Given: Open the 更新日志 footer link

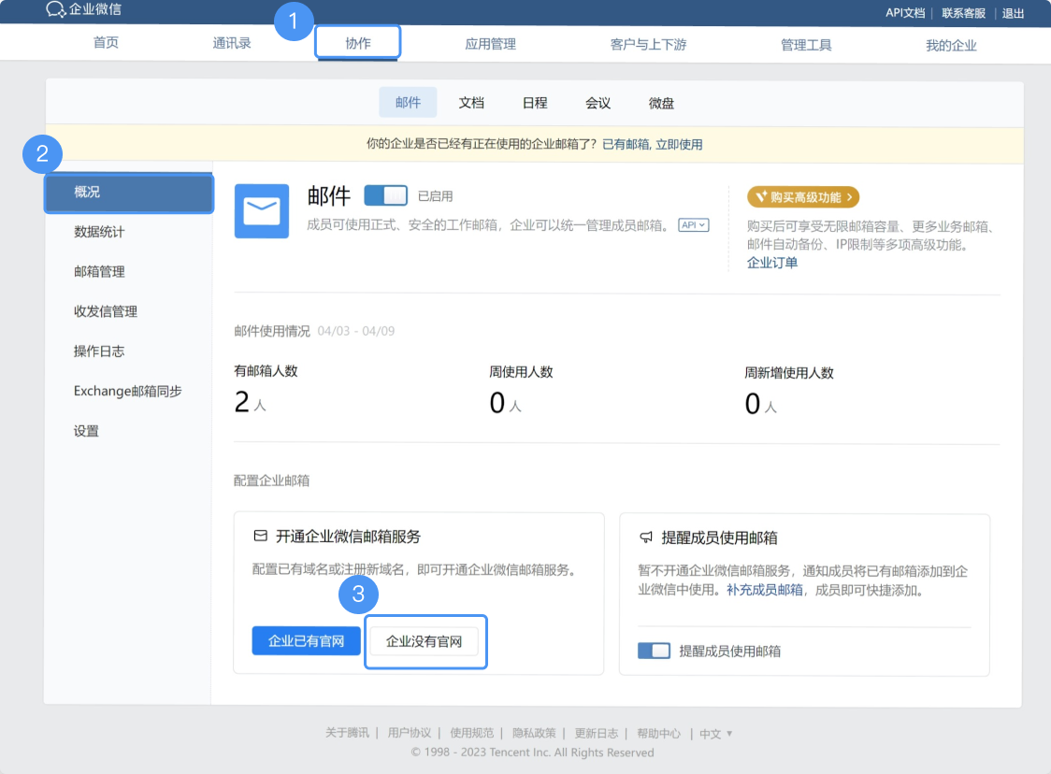Looking at the screenshot, I should (597, 733).
